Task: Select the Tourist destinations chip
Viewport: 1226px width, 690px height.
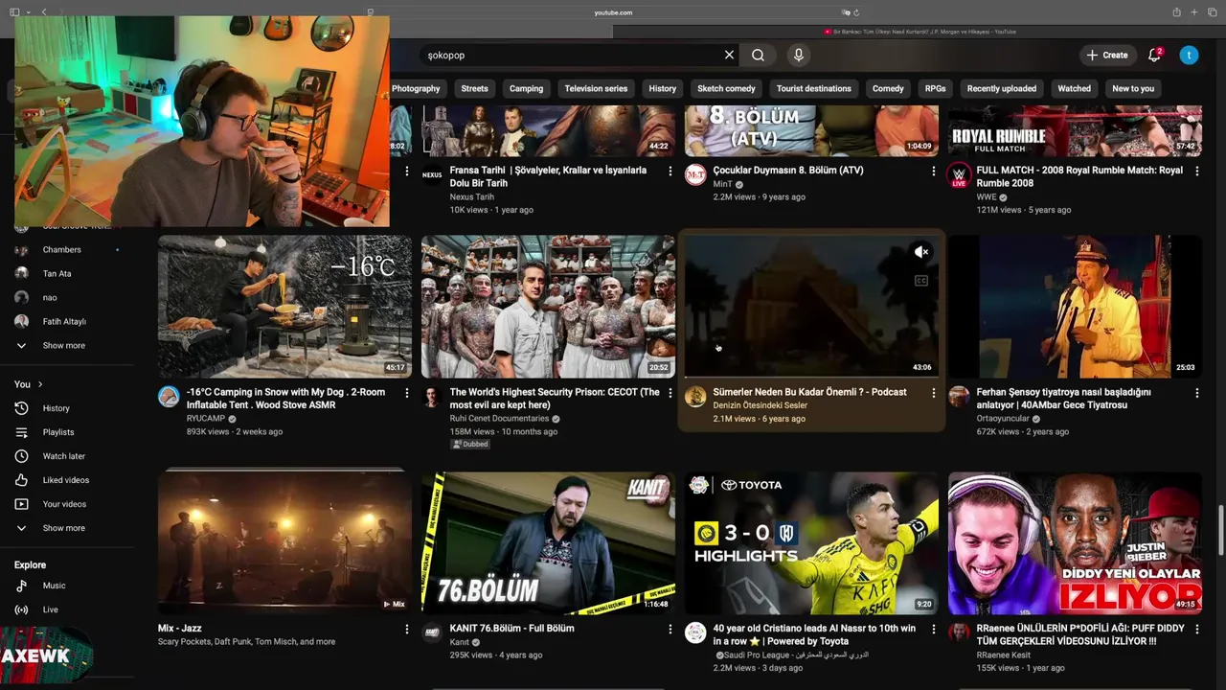Action: coord(814,88)
